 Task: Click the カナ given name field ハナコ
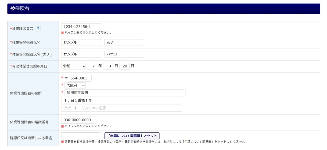point(124,54)
